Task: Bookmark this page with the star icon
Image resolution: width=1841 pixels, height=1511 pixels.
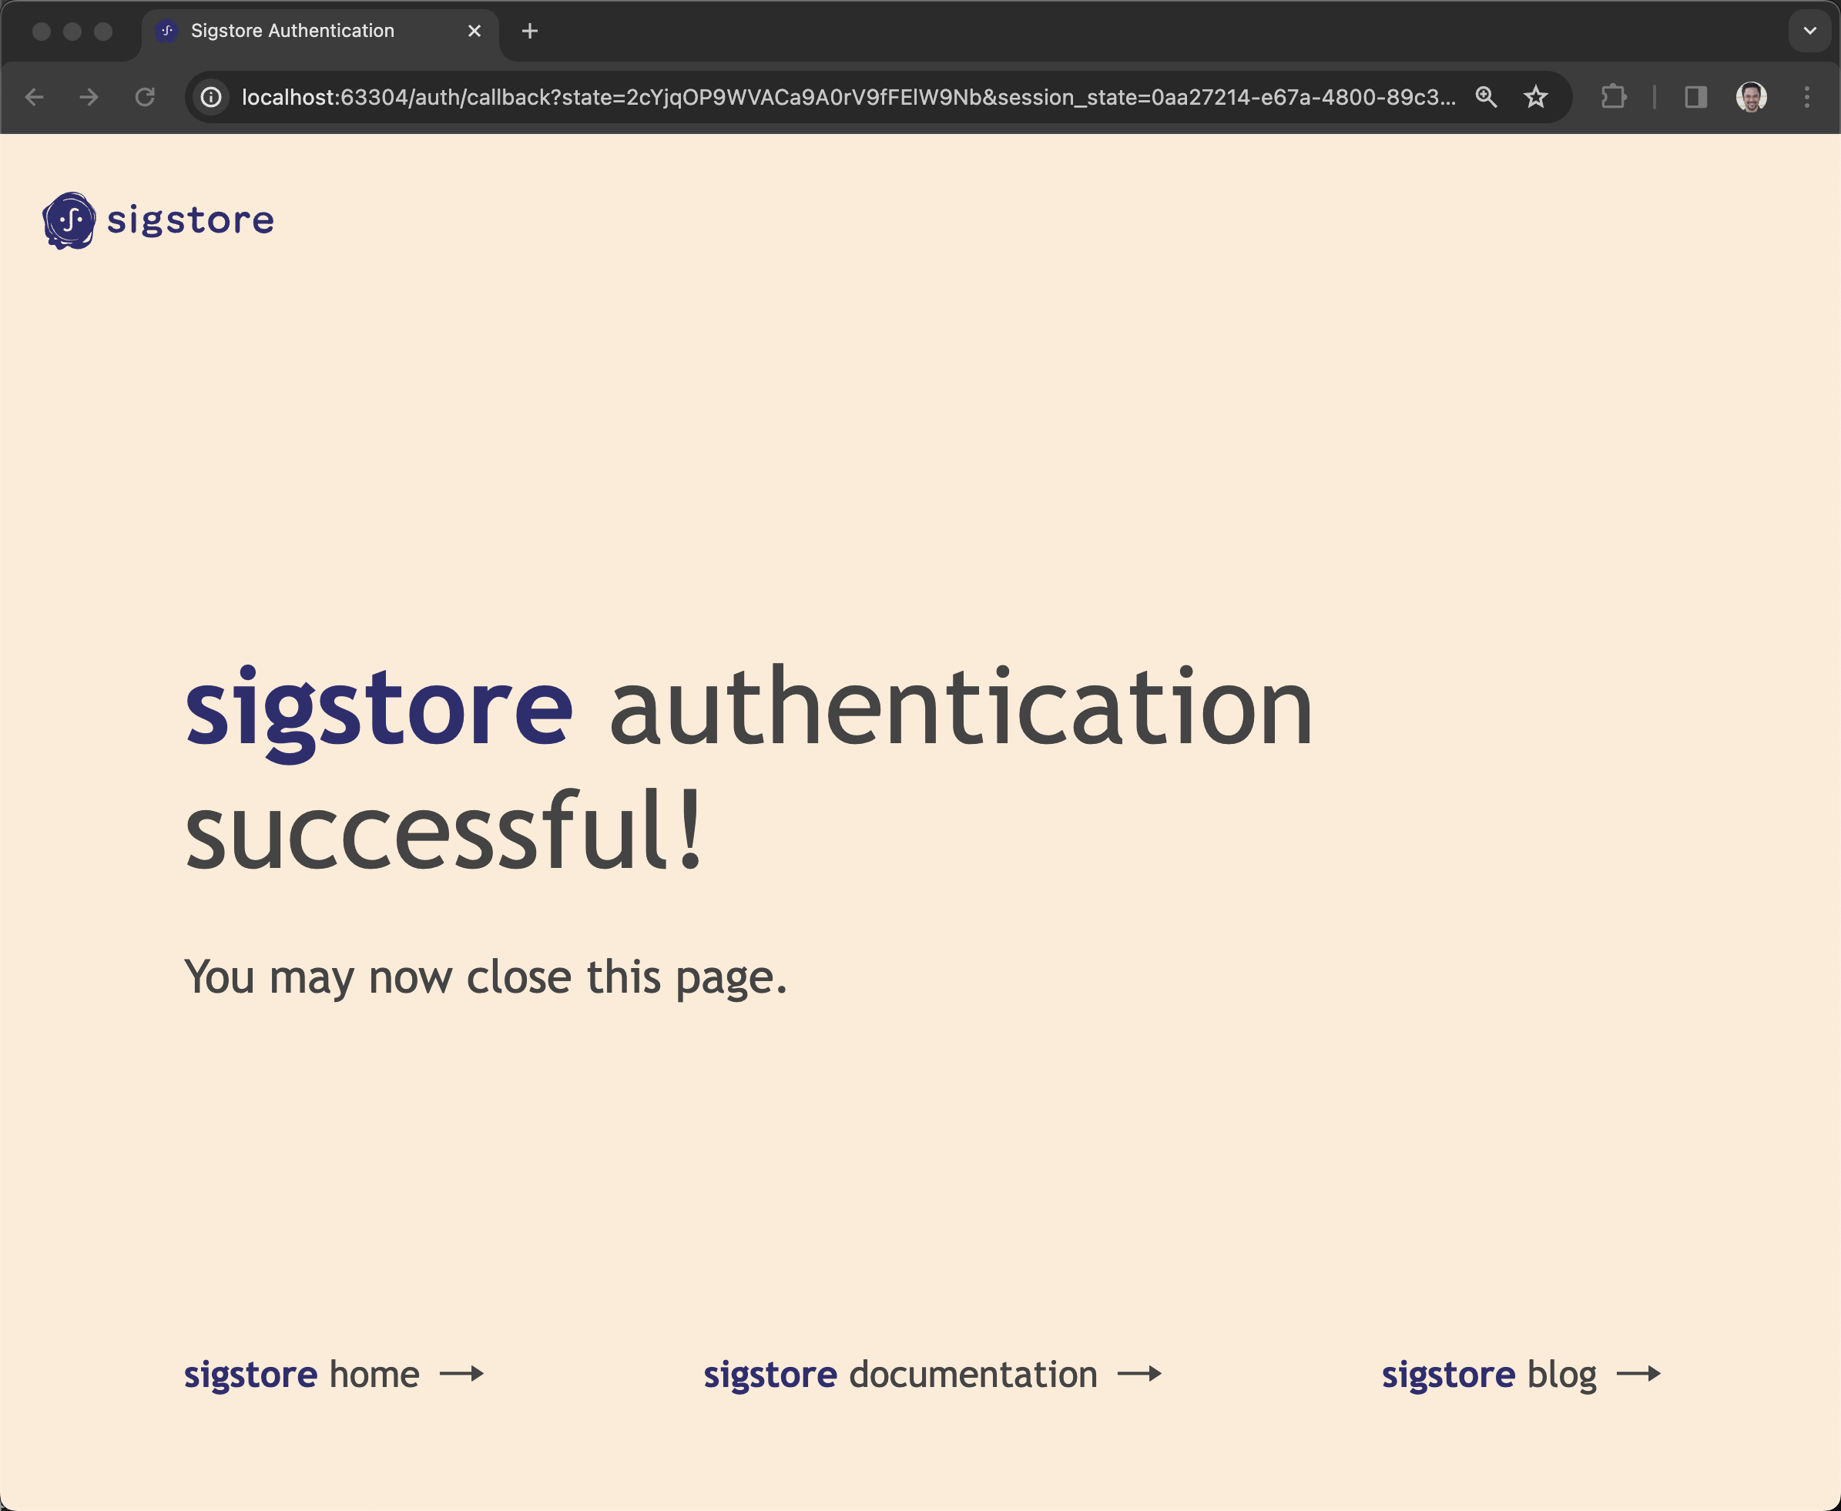Action: (x=1535, y=96)
